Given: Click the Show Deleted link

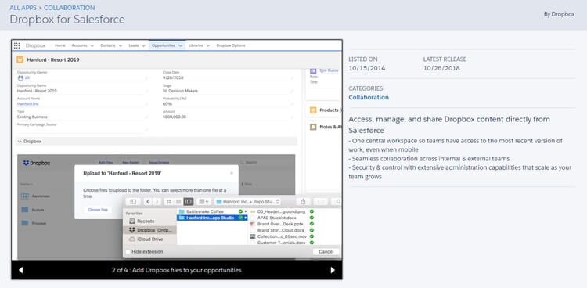Looking at the screenshot, I should coord(160,163).
